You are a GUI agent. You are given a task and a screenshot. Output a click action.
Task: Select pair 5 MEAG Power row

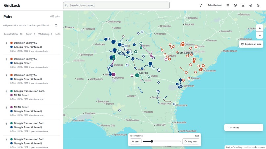point(32,111)
